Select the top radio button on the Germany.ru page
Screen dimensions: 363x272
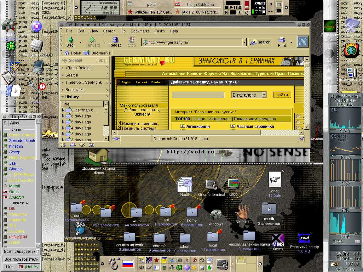click(x=298, y=116)
